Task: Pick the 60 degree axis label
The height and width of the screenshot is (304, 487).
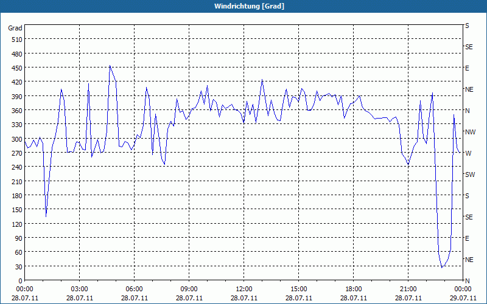Action: click(x=19, y=252)
